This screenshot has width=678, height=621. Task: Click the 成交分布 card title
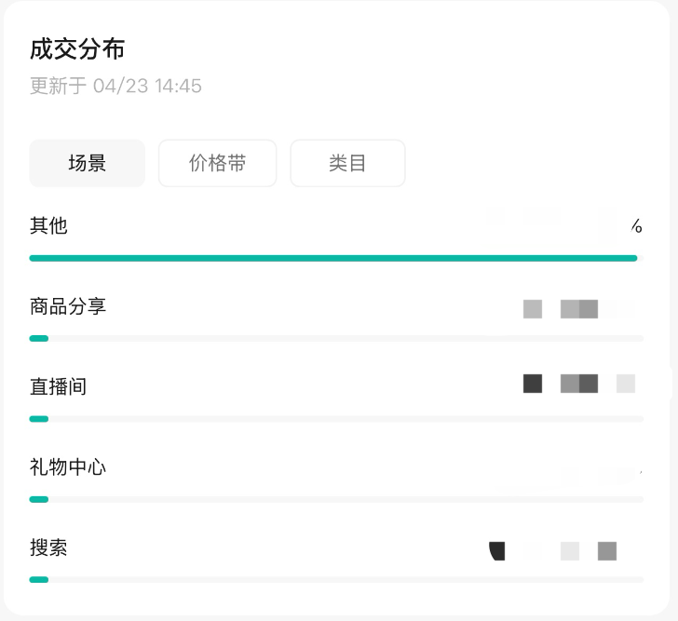pyautogui.click(x=77, y=49)
